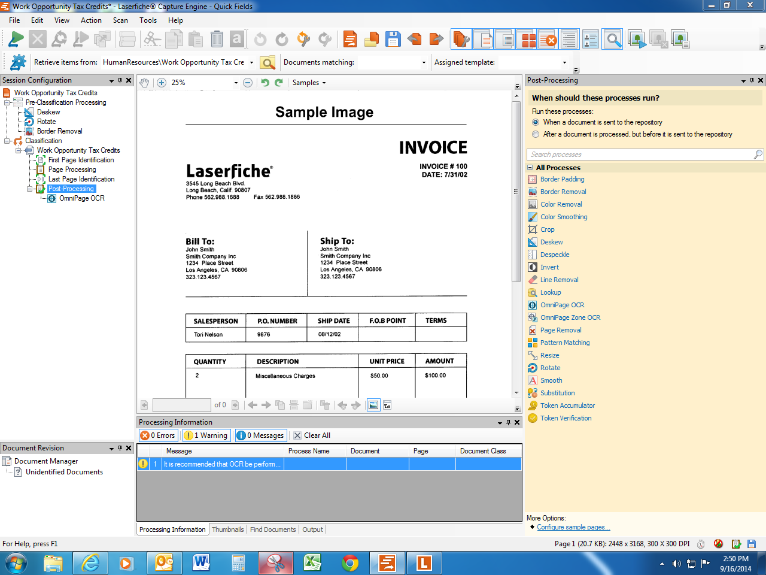Open the Assigned template dropdown
The image size is (766, 575).
pos(564,62)
